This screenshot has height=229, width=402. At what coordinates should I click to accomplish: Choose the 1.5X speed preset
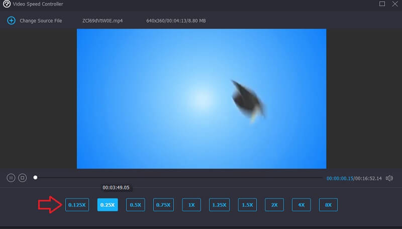247,204
